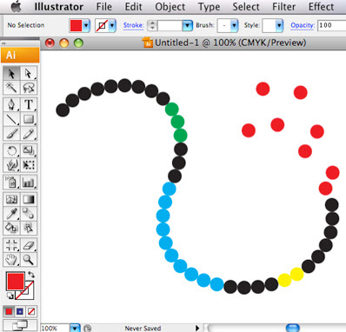346x332 pixels.
Task: Open the Select menu
Action: tap(246, 7)
